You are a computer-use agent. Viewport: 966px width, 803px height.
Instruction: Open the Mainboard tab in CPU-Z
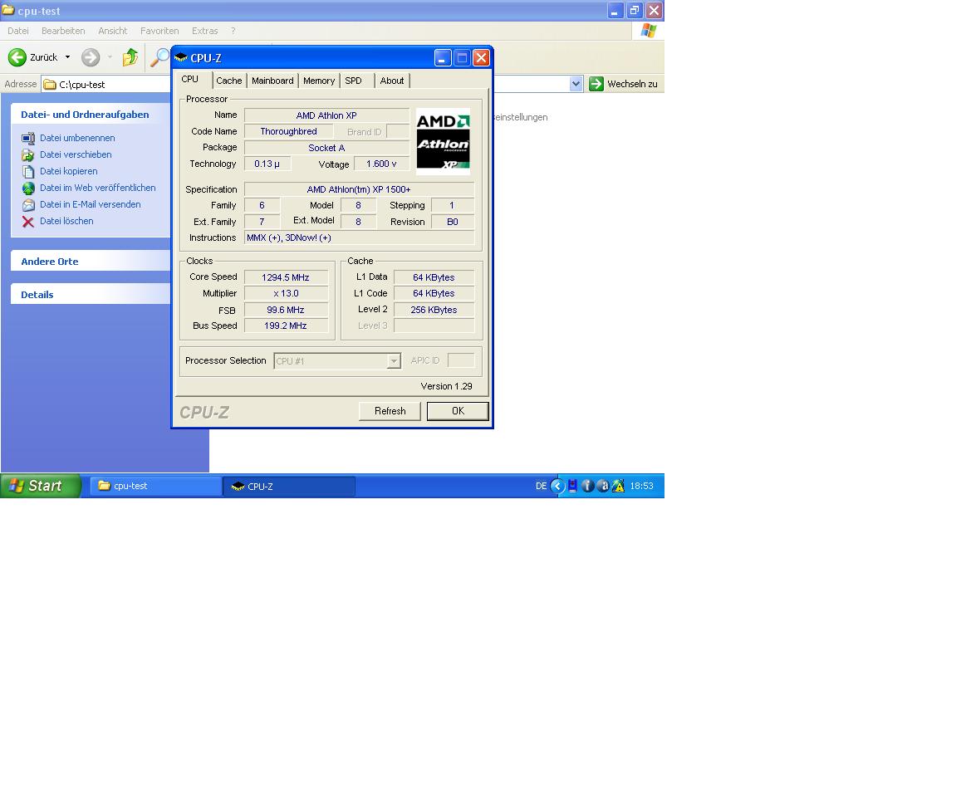272,81
